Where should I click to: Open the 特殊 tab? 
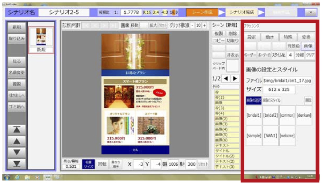pos(288,37)
